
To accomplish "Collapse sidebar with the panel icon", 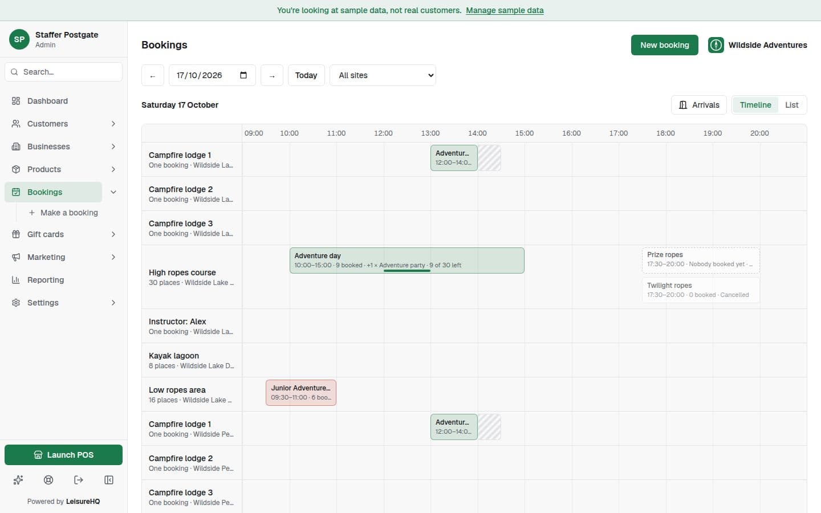I will click(x=109, y=480).
